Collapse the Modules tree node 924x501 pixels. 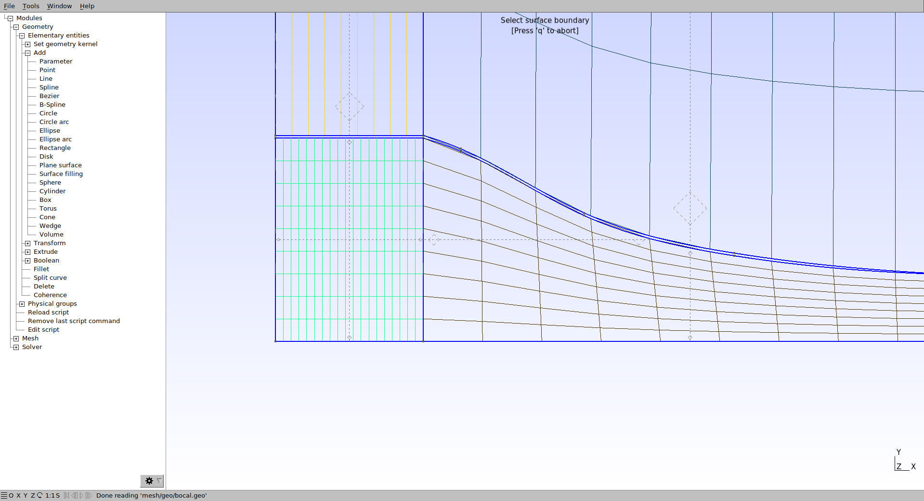coord(10,18)
